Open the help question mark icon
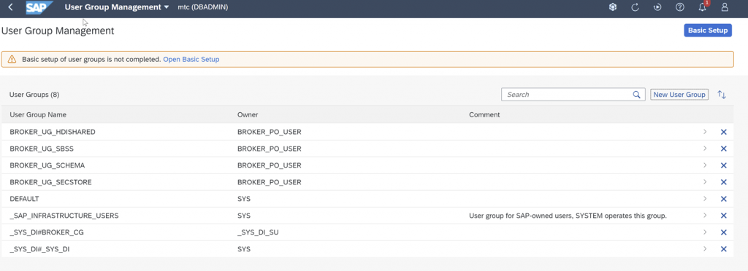Image resolution: width=748 pixels, height=271 pixels. [680, 7]
